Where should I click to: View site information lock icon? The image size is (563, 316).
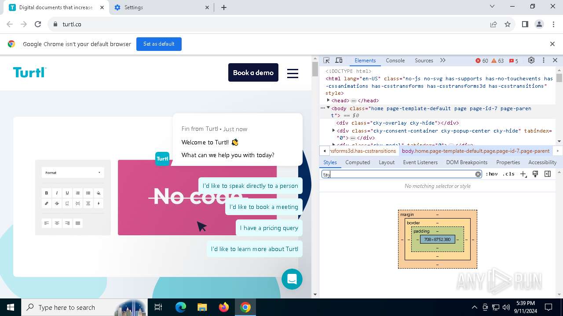tap(55, 24)
